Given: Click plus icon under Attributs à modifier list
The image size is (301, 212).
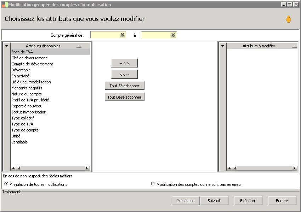Looking at the screenshot, I should [x=229, y=168].
